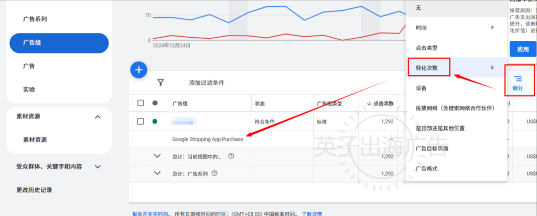This screenshot has width=537, height=216.
Task: Click 添加过滤条件 filter field
Action: 207,83
